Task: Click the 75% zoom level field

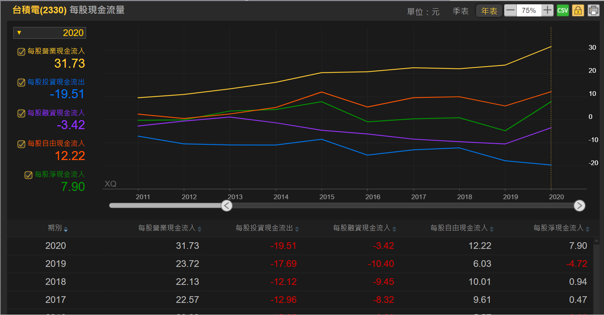Action: (x=529, y=11)
